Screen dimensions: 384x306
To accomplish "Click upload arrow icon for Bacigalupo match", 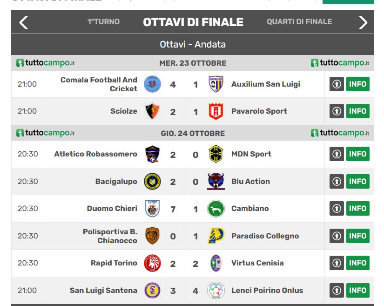I will tap(337, 182).
